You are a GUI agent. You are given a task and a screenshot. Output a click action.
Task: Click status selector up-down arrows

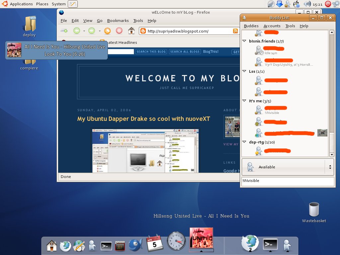pos(330,167)
